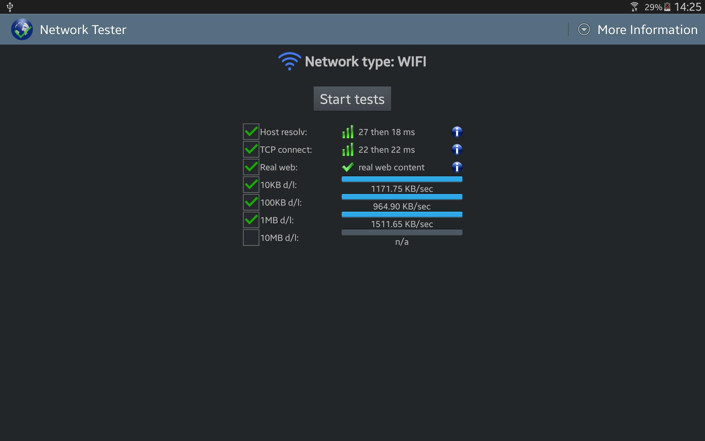The height and width of the screenshot is (441, 705).
Task: Click the 1MB download progress bar
Action: 402,214
